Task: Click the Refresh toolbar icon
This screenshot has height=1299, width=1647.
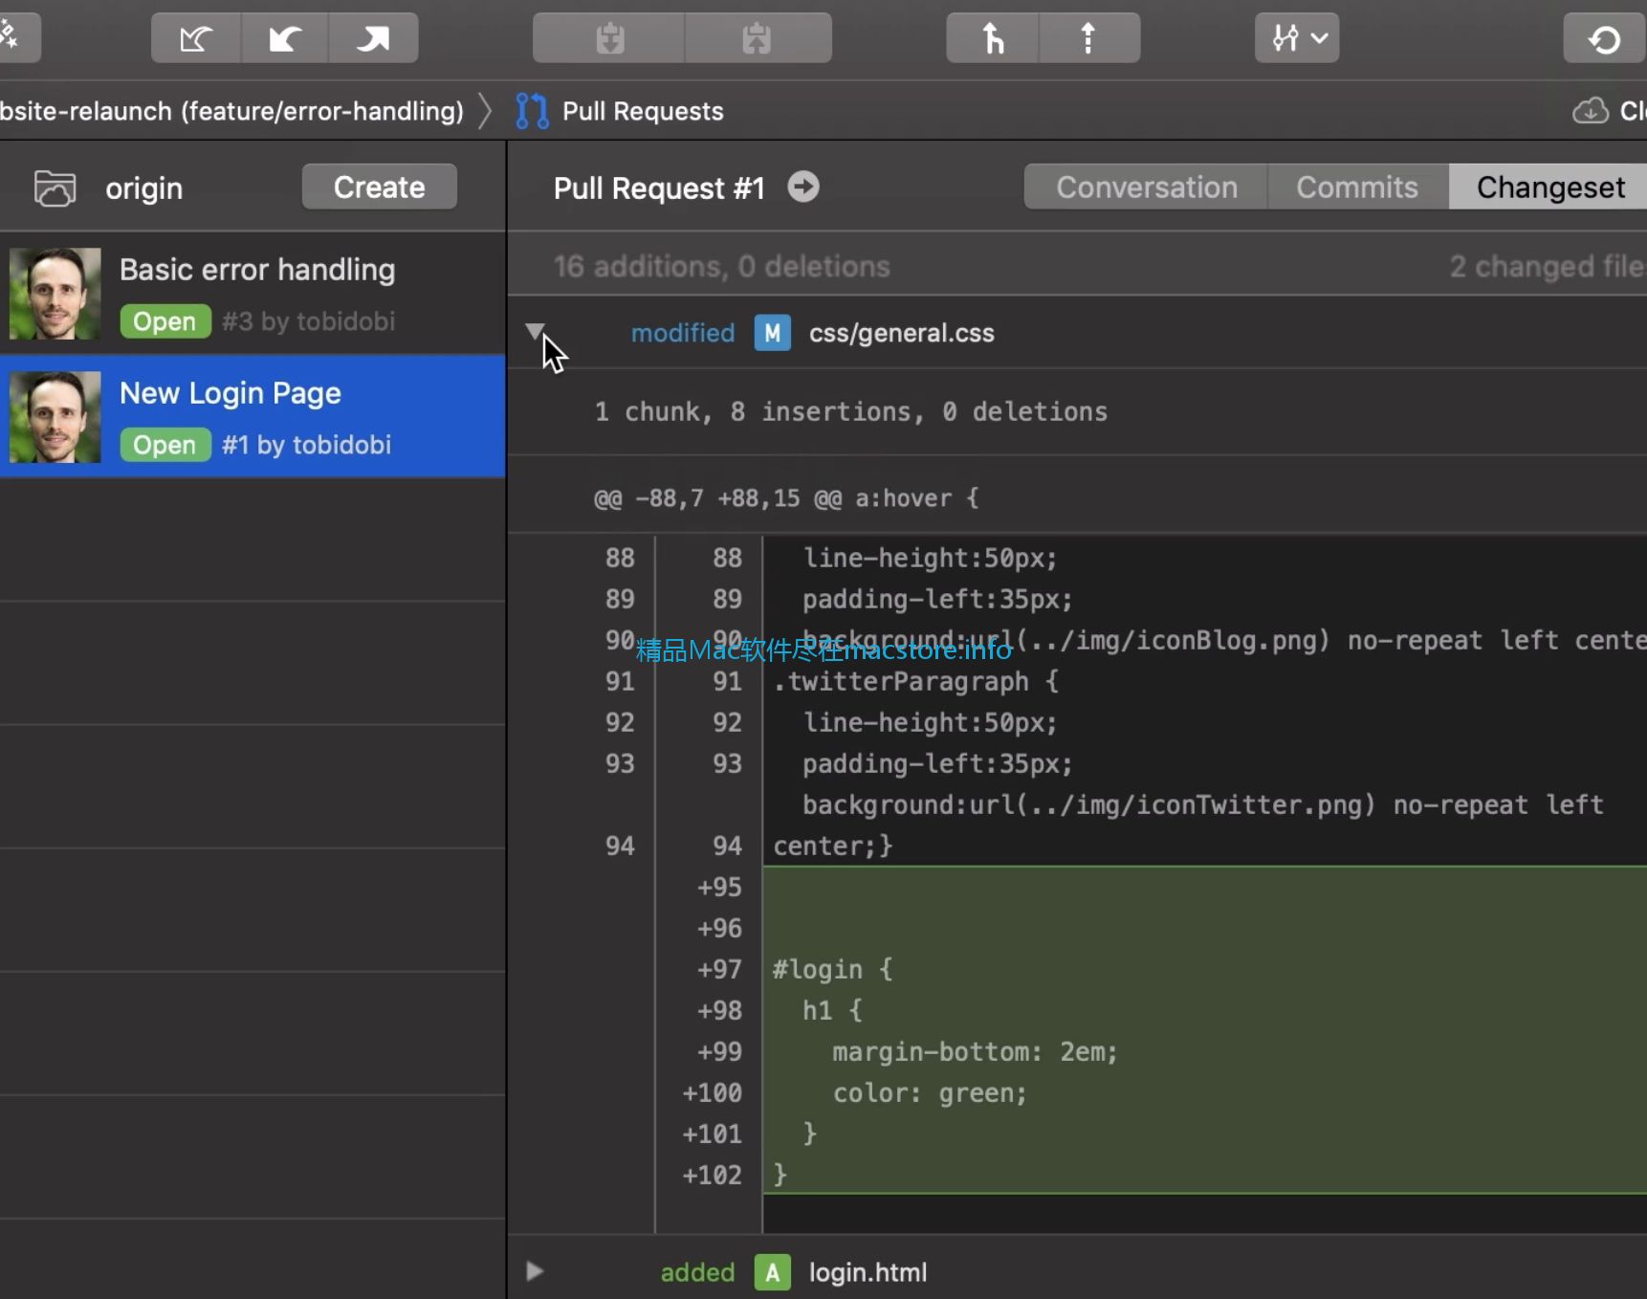Action: [x=1605, y=38]
